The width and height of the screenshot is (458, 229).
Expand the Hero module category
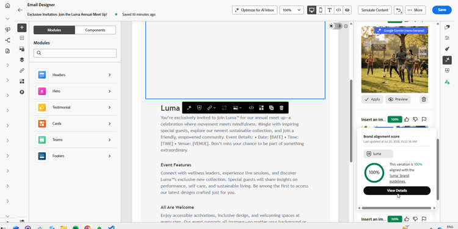75,91
